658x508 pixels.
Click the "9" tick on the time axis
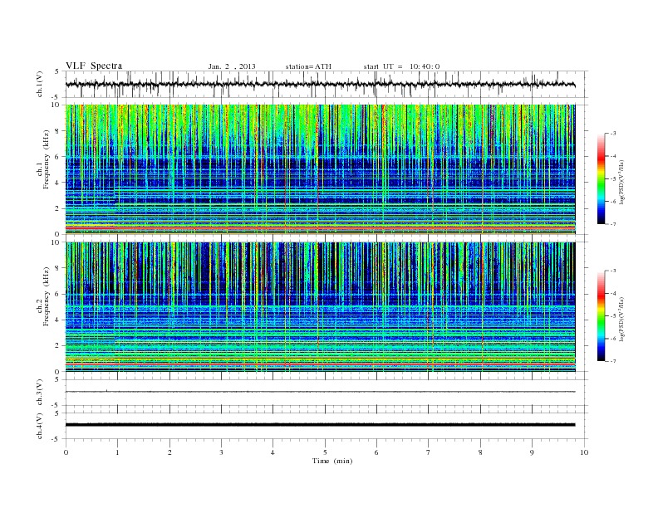[532, 452]
